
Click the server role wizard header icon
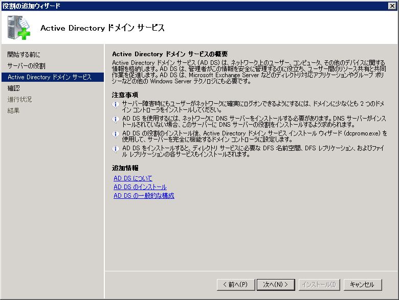coord(18,28)
